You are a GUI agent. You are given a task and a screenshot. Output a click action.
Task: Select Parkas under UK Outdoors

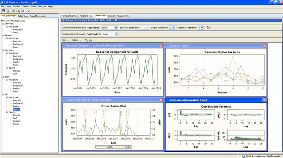(x=16, y=106)
